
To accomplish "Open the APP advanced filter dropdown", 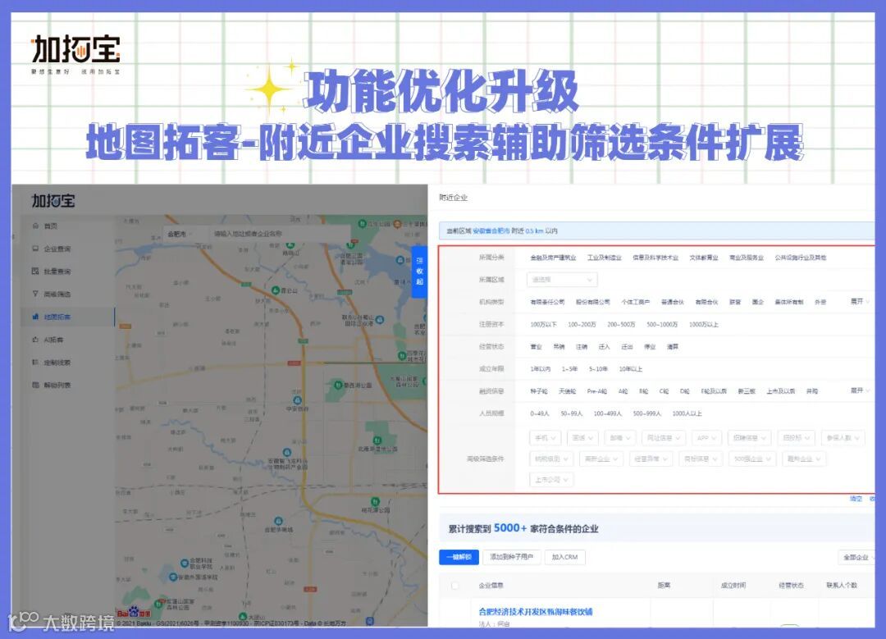I will 707,438.
